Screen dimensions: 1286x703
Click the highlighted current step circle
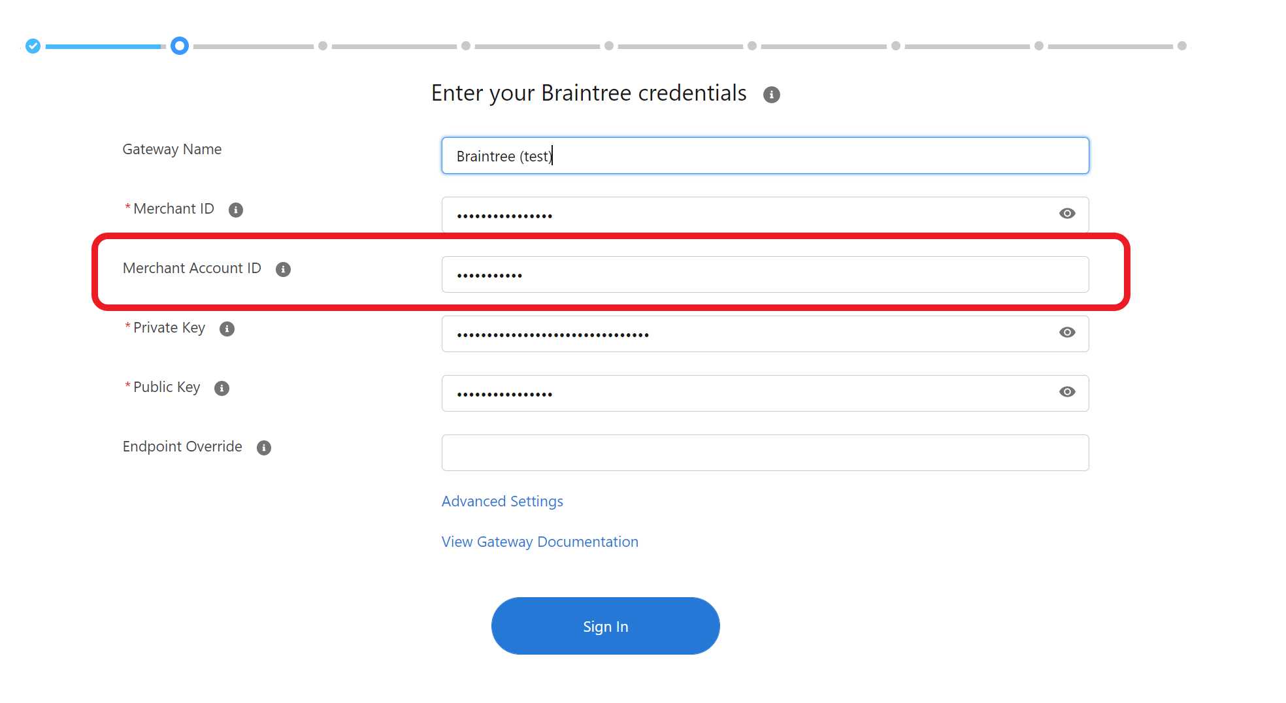tap(180, 46)
